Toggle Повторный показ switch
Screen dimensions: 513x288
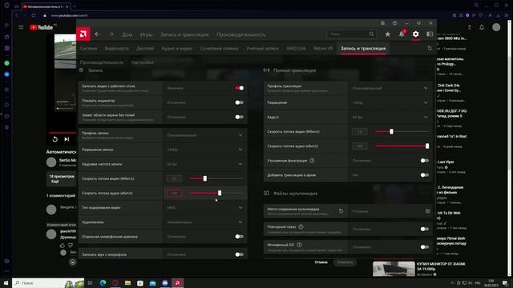point(424,229)
